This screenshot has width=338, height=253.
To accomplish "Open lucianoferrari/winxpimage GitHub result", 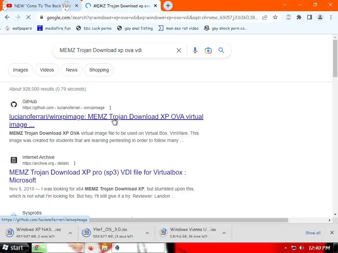I will [106, 121].
